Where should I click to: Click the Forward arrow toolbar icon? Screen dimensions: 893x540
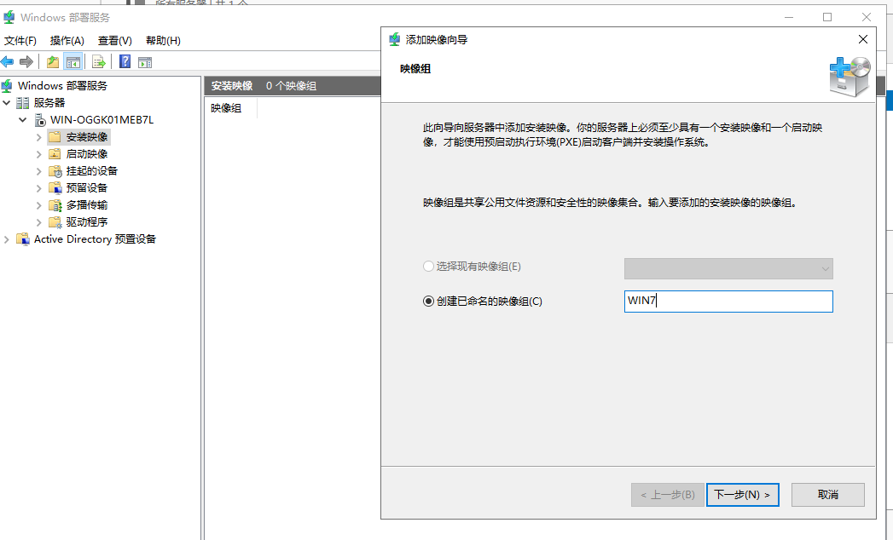click(x=26, y=62)
